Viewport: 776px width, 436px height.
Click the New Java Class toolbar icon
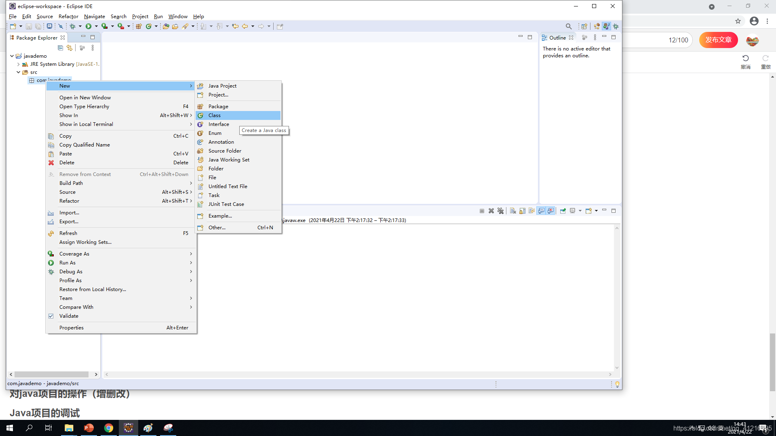click(149, 26)
